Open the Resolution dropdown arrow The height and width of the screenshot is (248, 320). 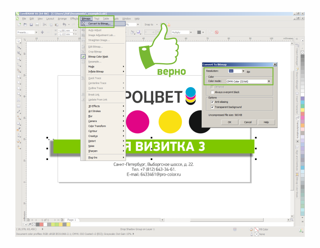point(243,71)
